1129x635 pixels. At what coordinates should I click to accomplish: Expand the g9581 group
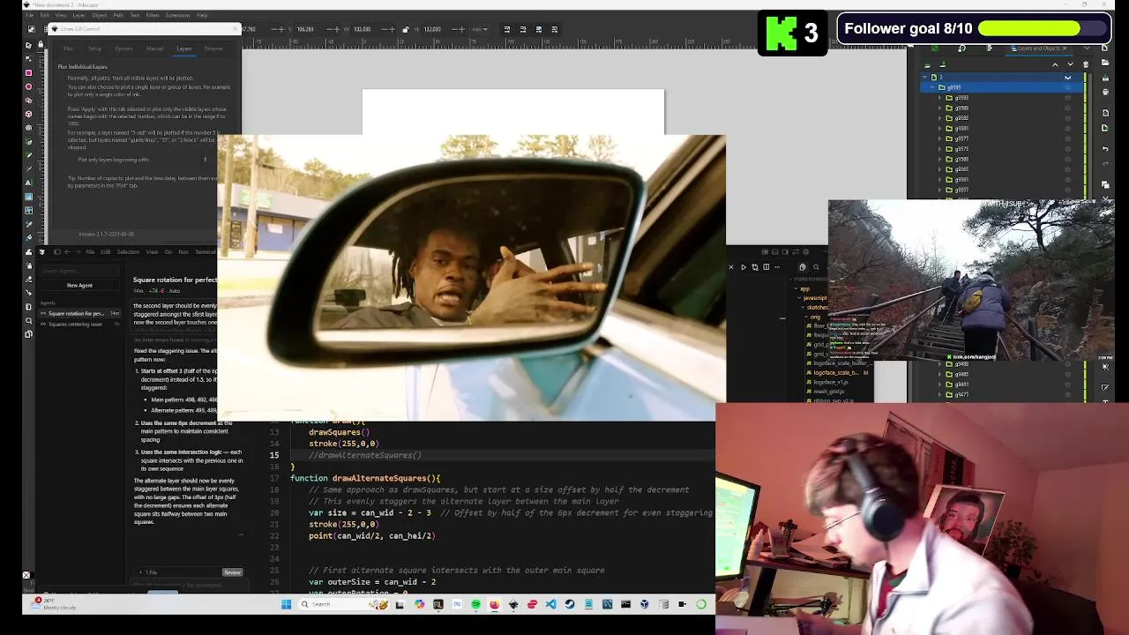(x=939, y=129)
